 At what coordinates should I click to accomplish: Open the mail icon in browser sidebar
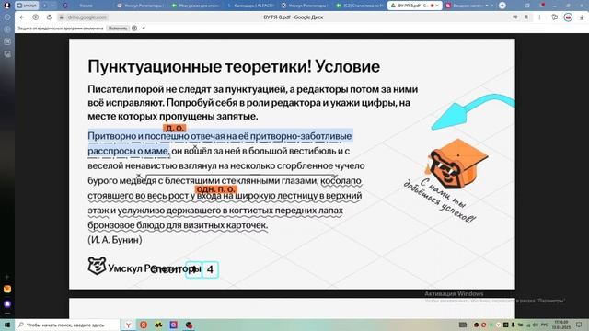[x=7, y=289]
